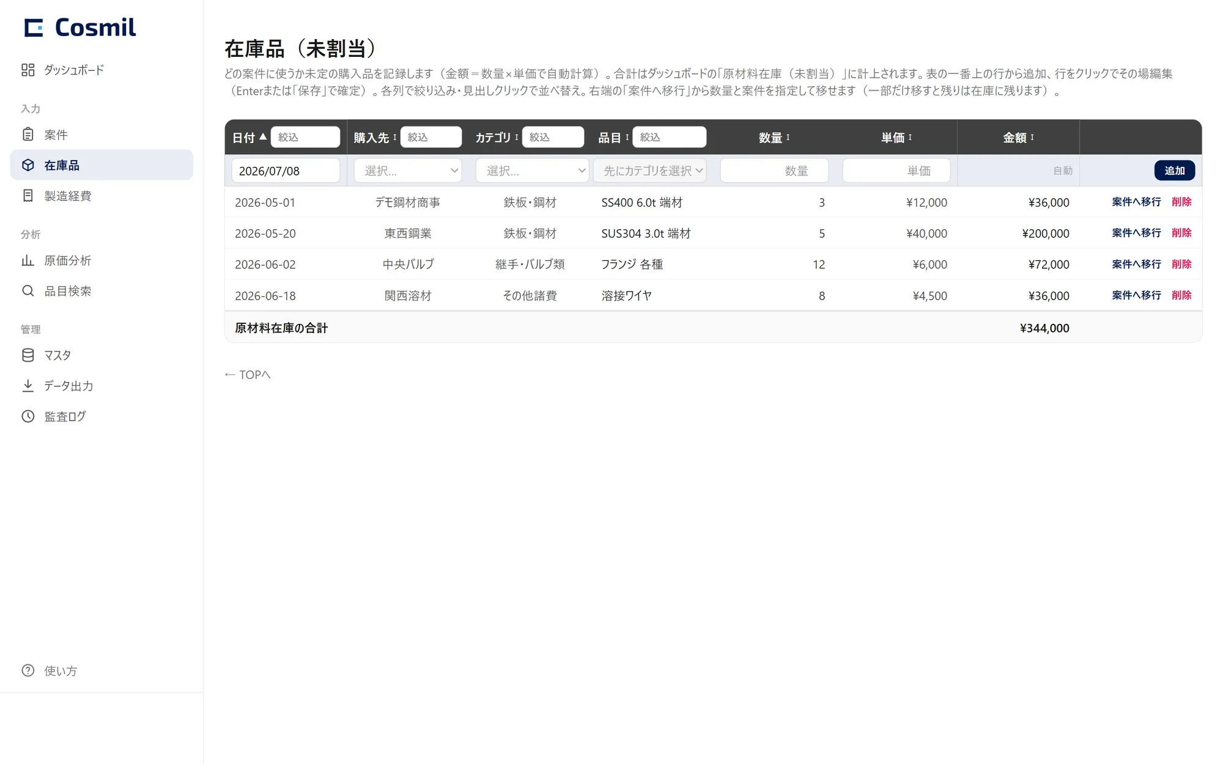Image resolution: width=1223 pixels, height=764 pixels.
Task: Open マスタ sidebar item
Action: click(x=102, y=355)
